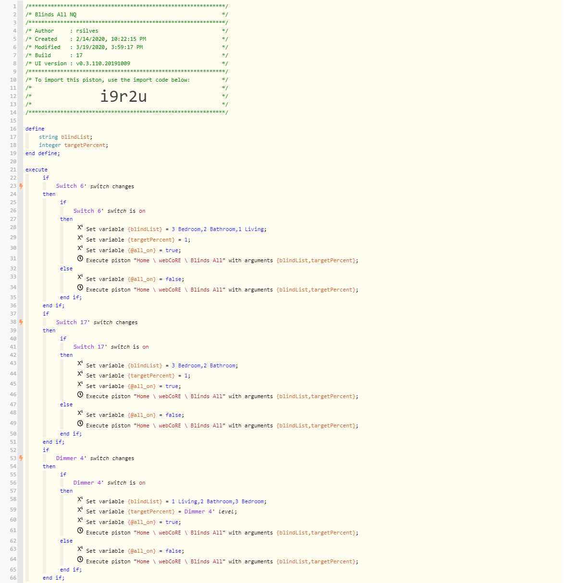Image resolution: width=566 pixels, height=583 pixels.
Task: Select set-variable icon for blindList on line 43
Action: click(x=80, y=364)
